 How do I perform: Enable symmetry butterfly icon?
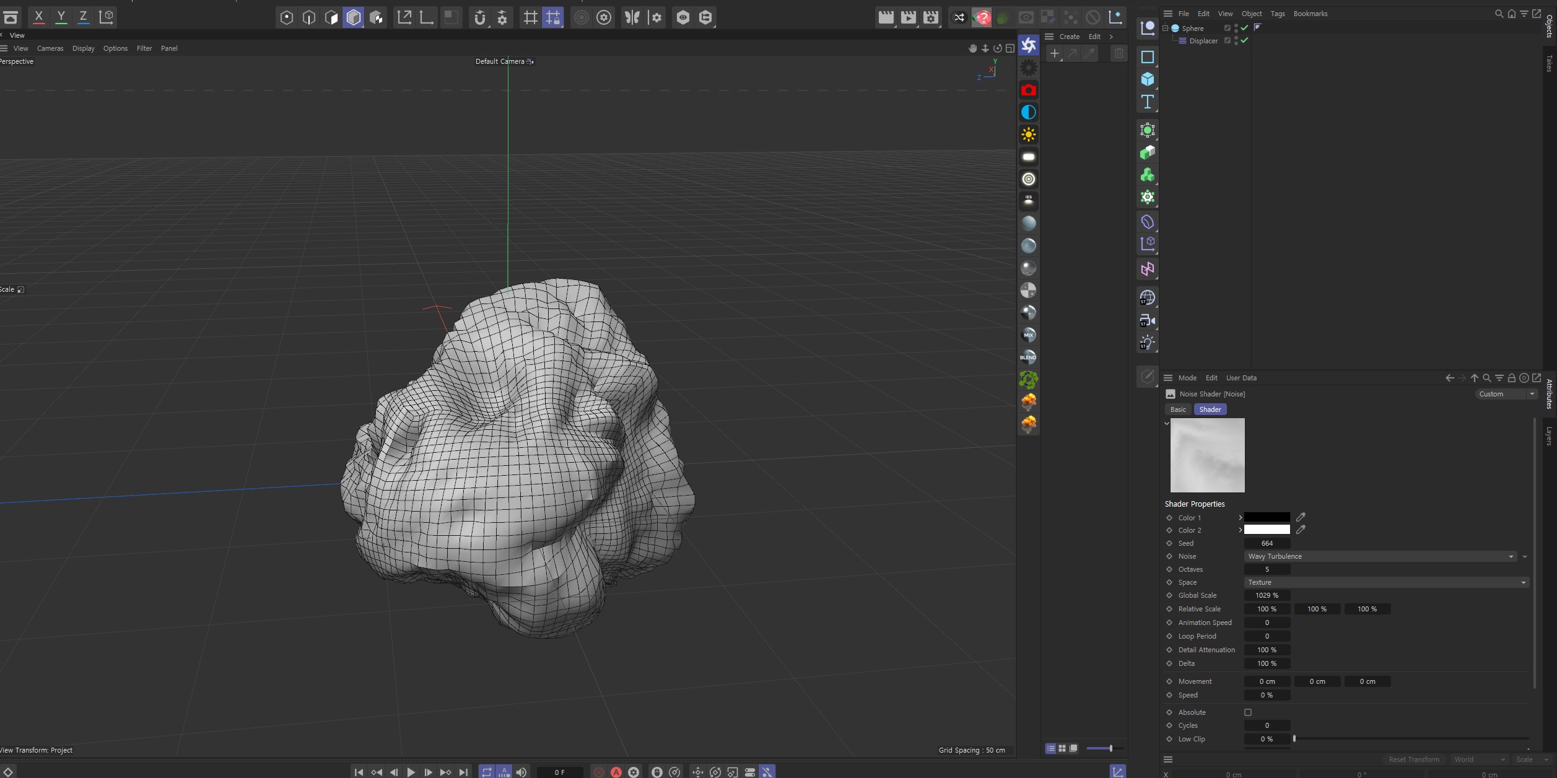pos(632,17)
